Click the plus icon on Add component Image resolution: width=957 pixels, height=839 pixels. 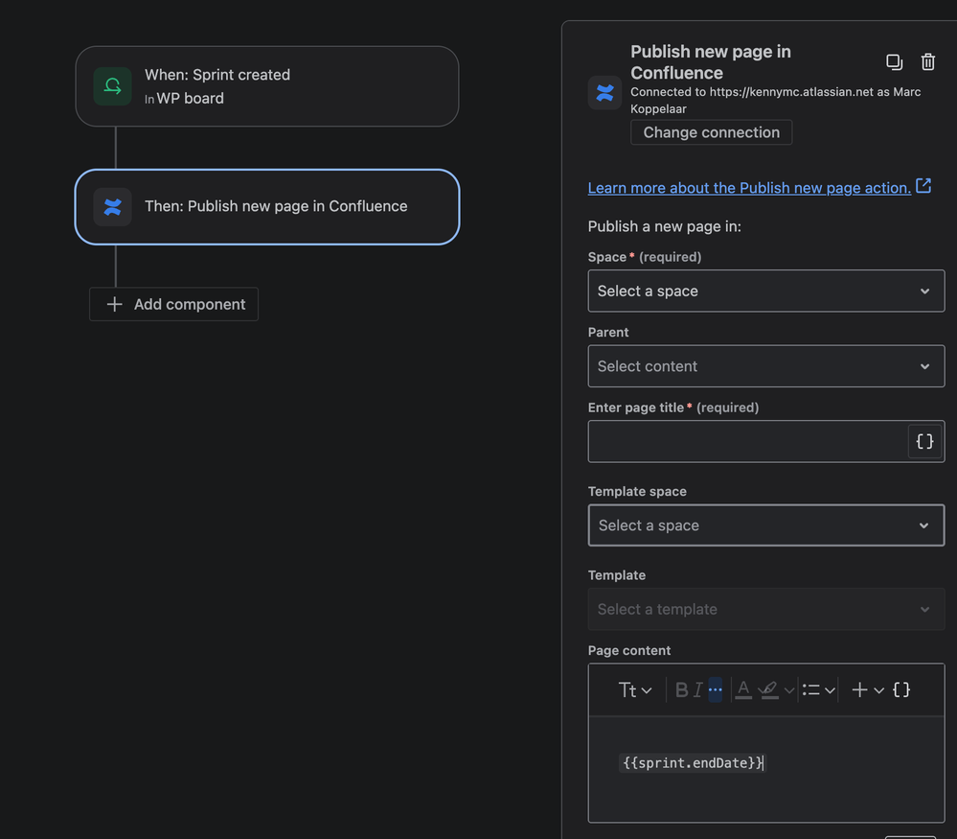(x=114, y=304)
